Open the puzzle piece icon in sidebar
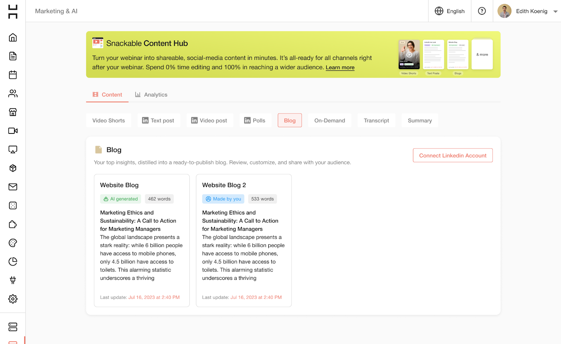The height and width of the screenshot is (344, 561). (x=13, y=224)
